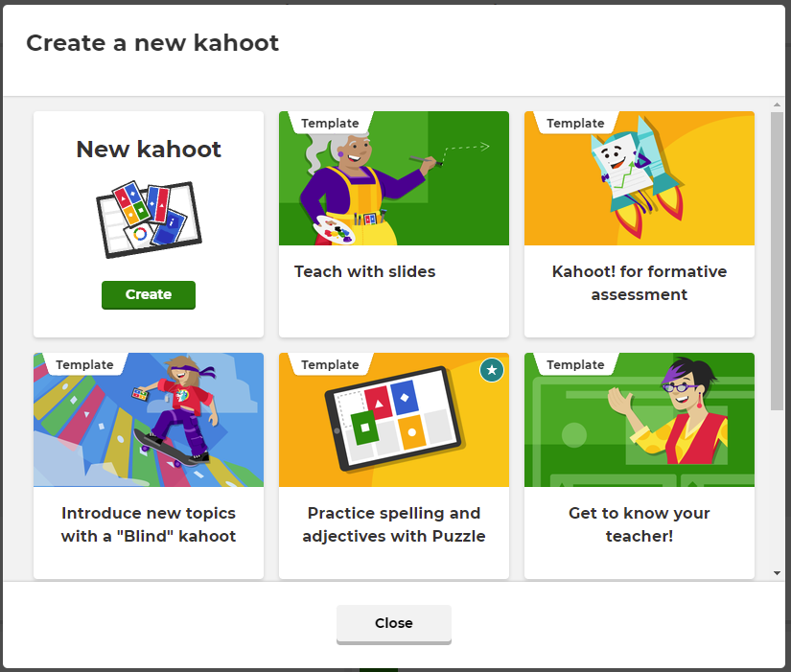Click the Close button
The width and height of the screenshot is (791, 672).
[393, 623]
